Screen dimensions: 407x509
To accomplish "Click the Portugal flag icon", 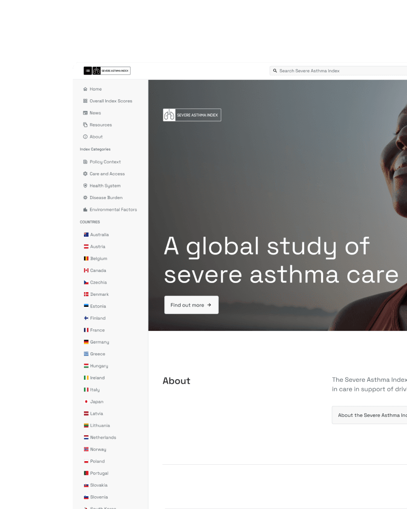I will [86, 473].
